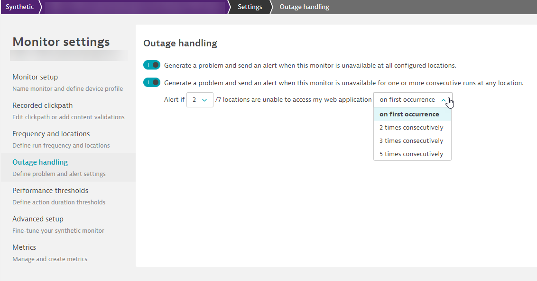
Task: Click the chevron arrow on occurrence dropdown
Action: [444, 100]
